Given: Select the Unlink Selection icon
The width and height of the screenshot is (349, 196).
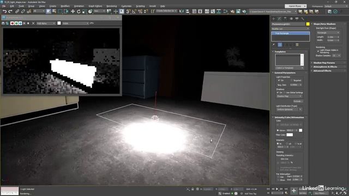Looking at the screenshot, I should click(x=23, y=11).
